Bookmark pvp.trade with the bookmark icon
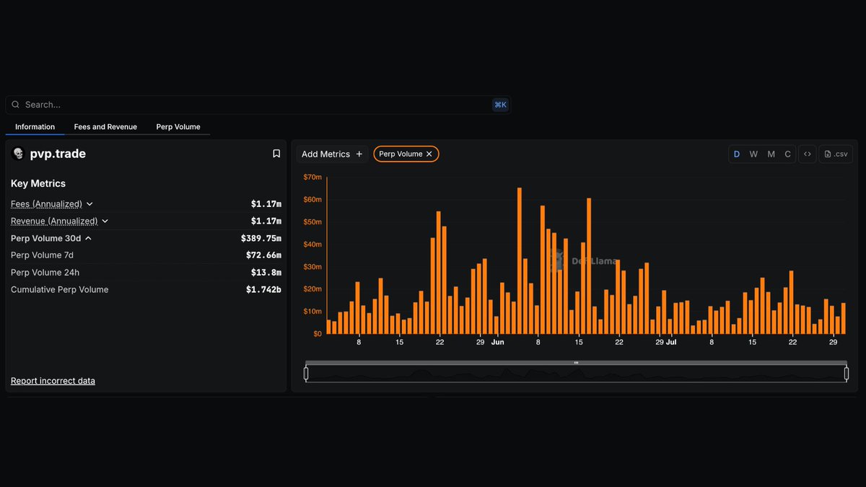866x487 pixels. point(276,154)
